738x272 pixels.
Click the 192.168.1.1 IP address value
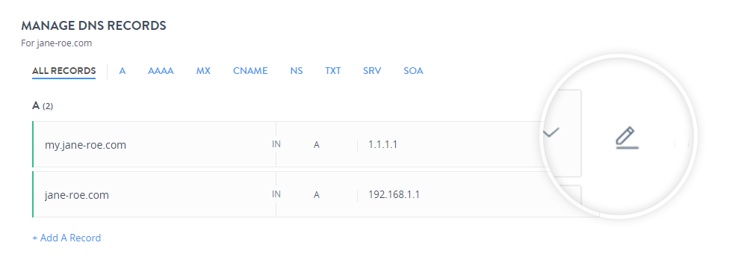(394, 194)
